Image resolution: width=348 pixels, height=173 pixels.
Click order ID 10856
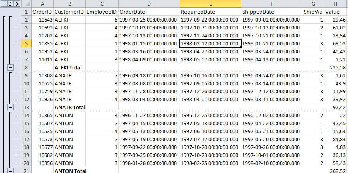click(x=43, y=163)
